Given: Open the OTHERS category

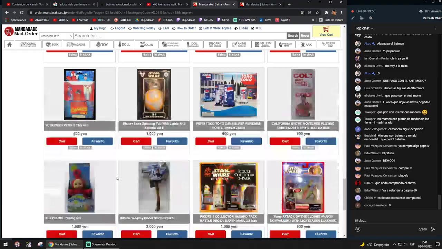Looking at the screenshot, I should 328,44.
